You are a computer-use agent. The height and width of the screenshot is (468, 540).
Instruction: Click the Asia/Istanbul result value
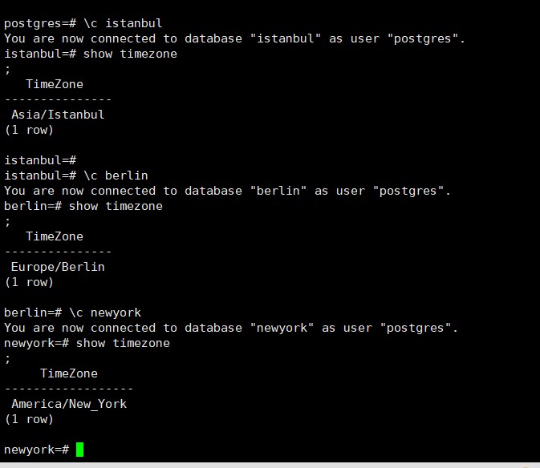pos(58,115)
